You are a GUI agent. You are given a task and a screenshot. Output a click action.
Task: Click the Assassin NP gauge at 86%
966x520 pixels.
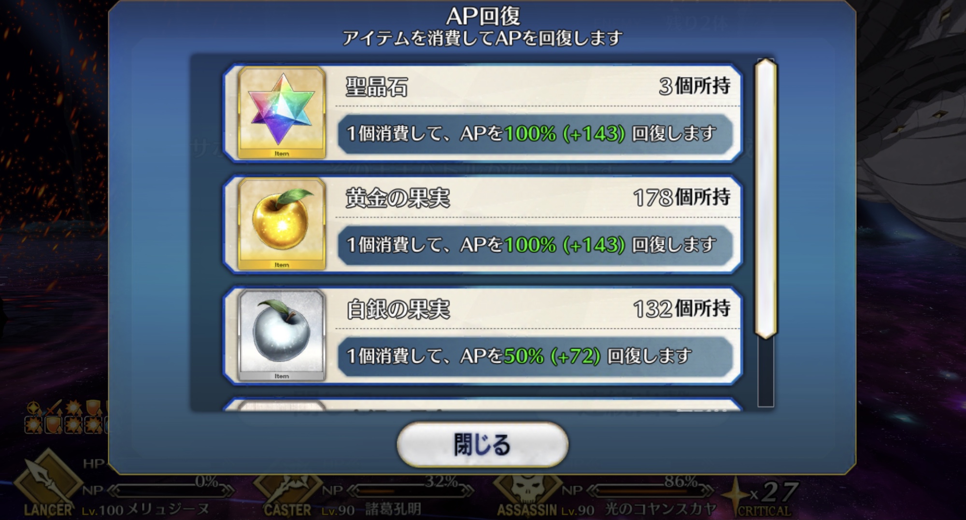pos(650,491)
